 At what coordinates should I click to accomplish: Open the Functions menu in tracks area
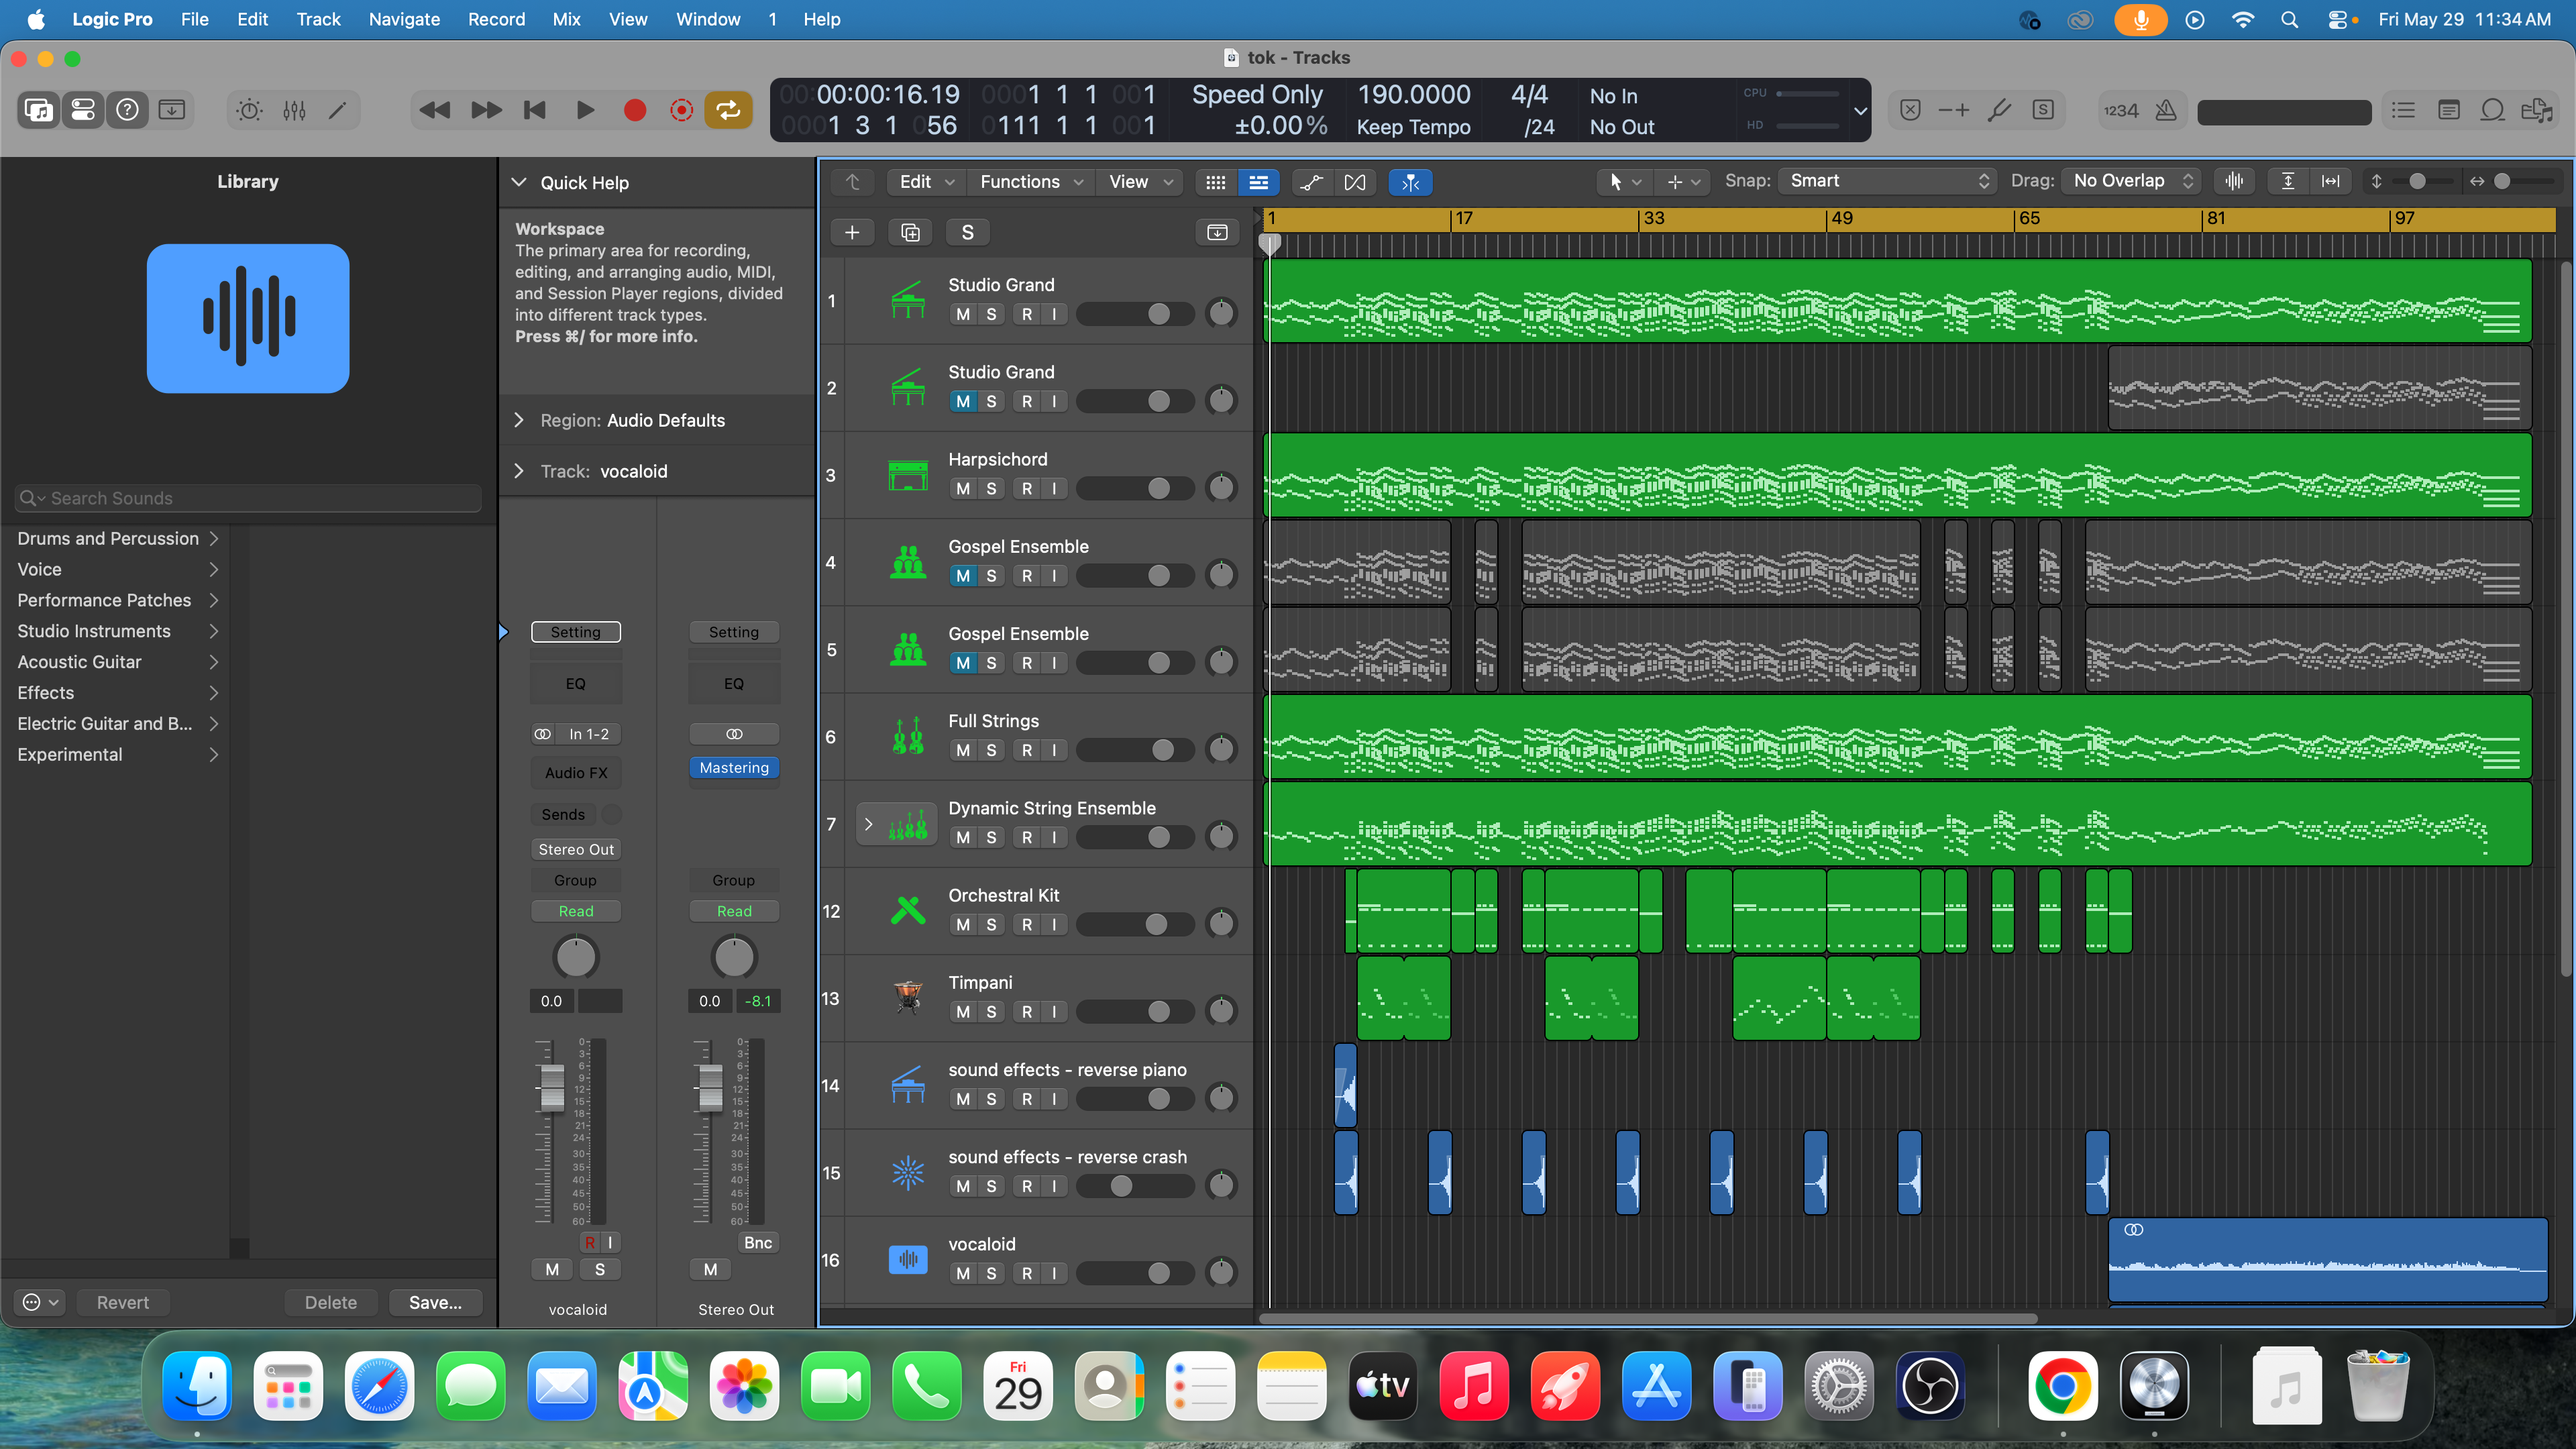[1031, 182]
